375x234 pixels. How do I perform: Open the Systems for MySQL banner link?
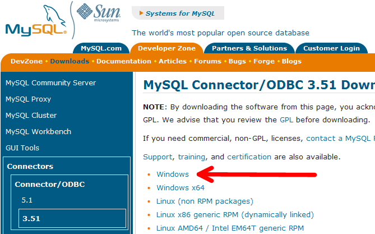177,13
